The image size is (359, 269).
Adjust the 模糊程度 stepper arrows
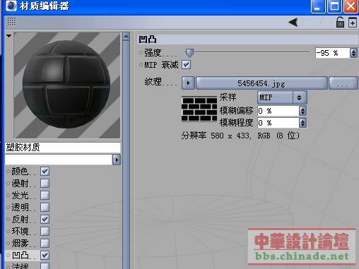coord(303,123)
